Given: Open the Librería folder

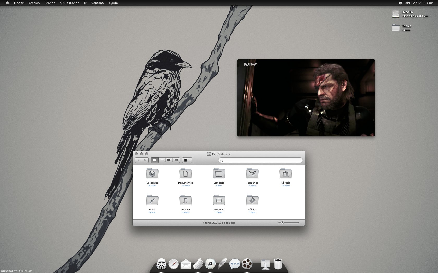Looking at the screenshot, I should pyautogui.click(x=286, y=173).
